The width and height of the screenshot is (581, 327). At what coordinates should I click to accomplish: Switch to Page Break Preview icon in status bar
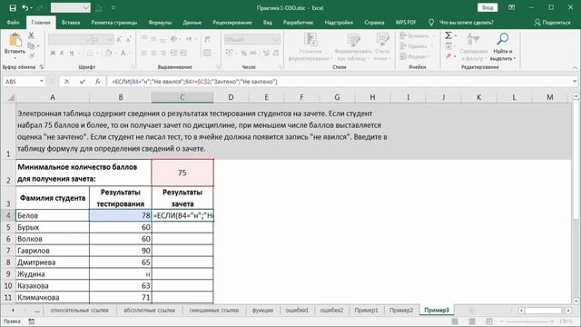pyautogui.click(x=489, y=321)
